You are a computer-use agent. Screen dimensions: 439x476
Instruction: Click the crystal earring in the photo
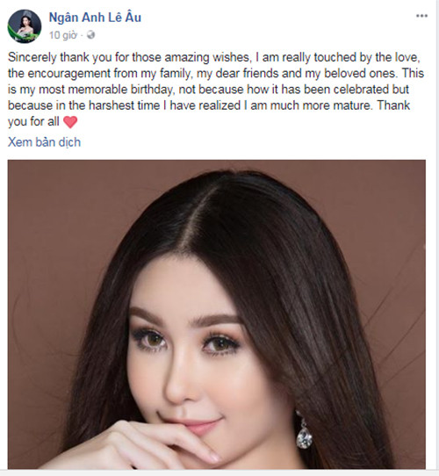304,430
